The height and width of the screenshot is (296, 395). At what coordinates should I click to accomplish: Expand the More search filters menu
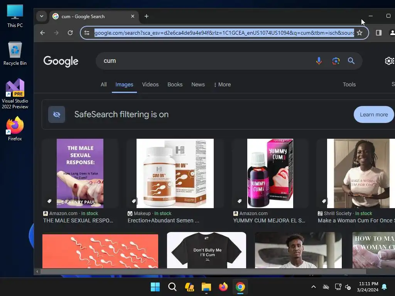point(222,84)
